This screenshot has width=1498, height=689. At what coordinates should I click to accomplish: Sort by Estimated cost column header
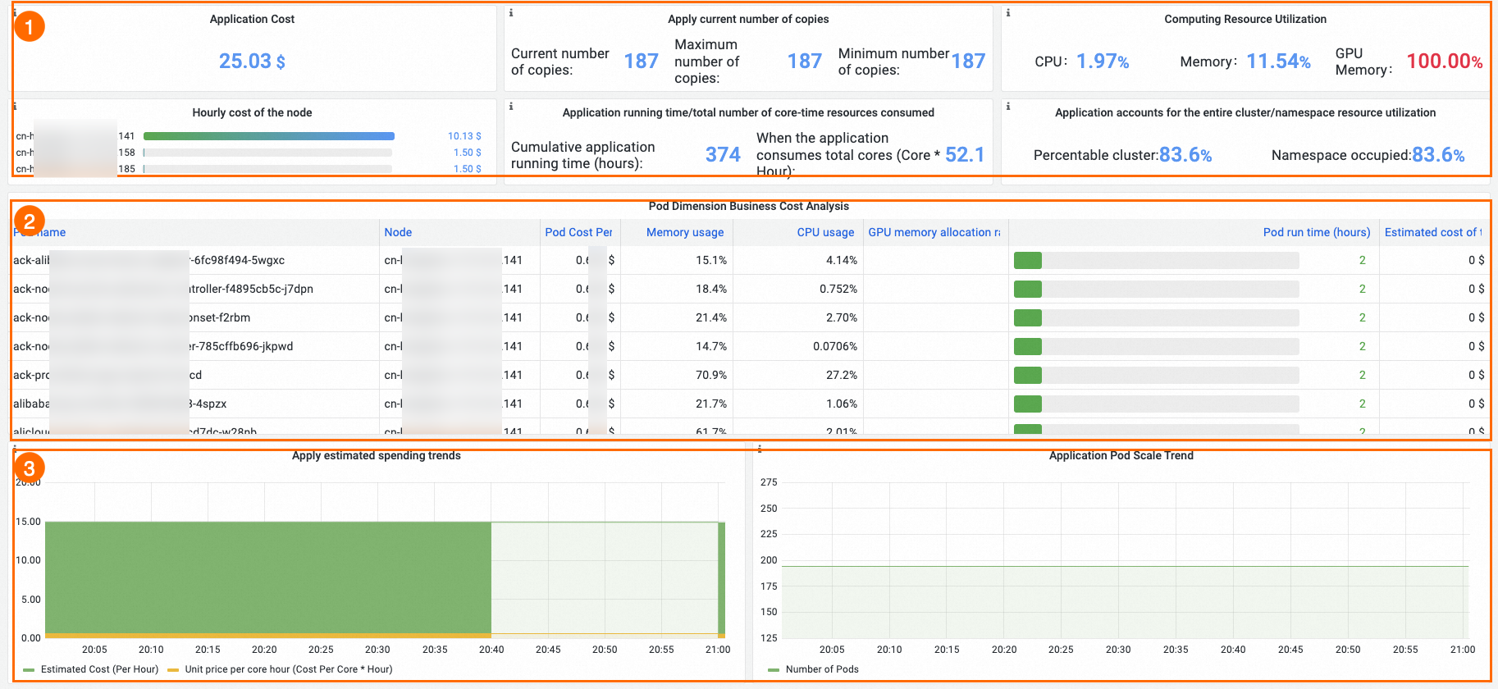[1433, 232]
